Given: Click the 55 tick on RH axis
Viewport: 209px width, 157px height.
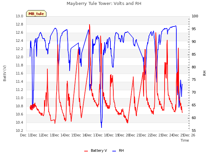Looking at the screenshot, I should (194, 131).
